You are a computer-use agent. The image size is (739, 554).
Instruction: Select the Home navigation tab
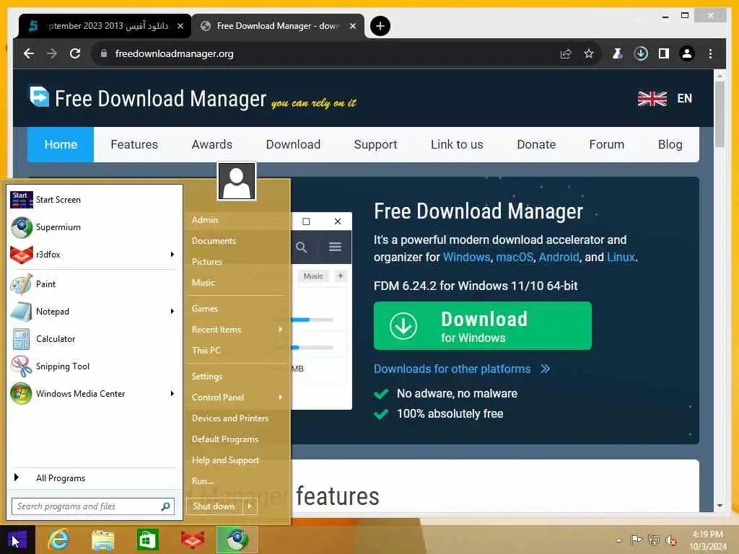61,144
